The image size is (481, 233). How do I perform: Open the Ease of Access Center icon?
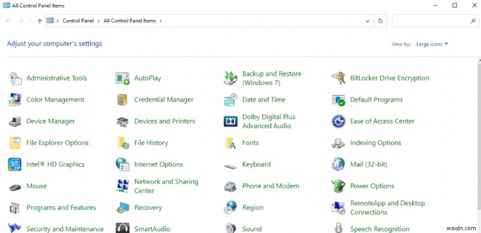click(x=339, y=121)
